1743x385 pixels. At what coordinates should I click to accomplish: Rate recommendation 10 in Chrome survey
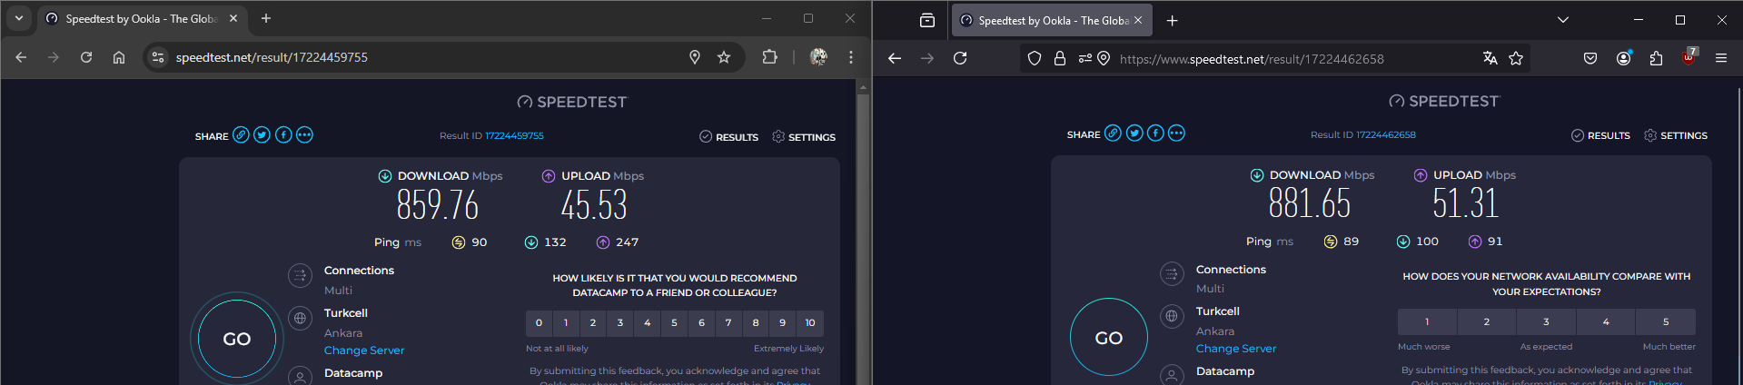(810, 322)
